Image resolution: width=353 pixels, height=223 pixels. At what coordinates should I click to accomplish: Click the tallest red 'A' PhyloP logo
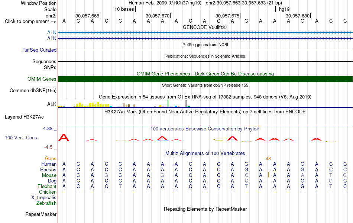pos(64,138)
